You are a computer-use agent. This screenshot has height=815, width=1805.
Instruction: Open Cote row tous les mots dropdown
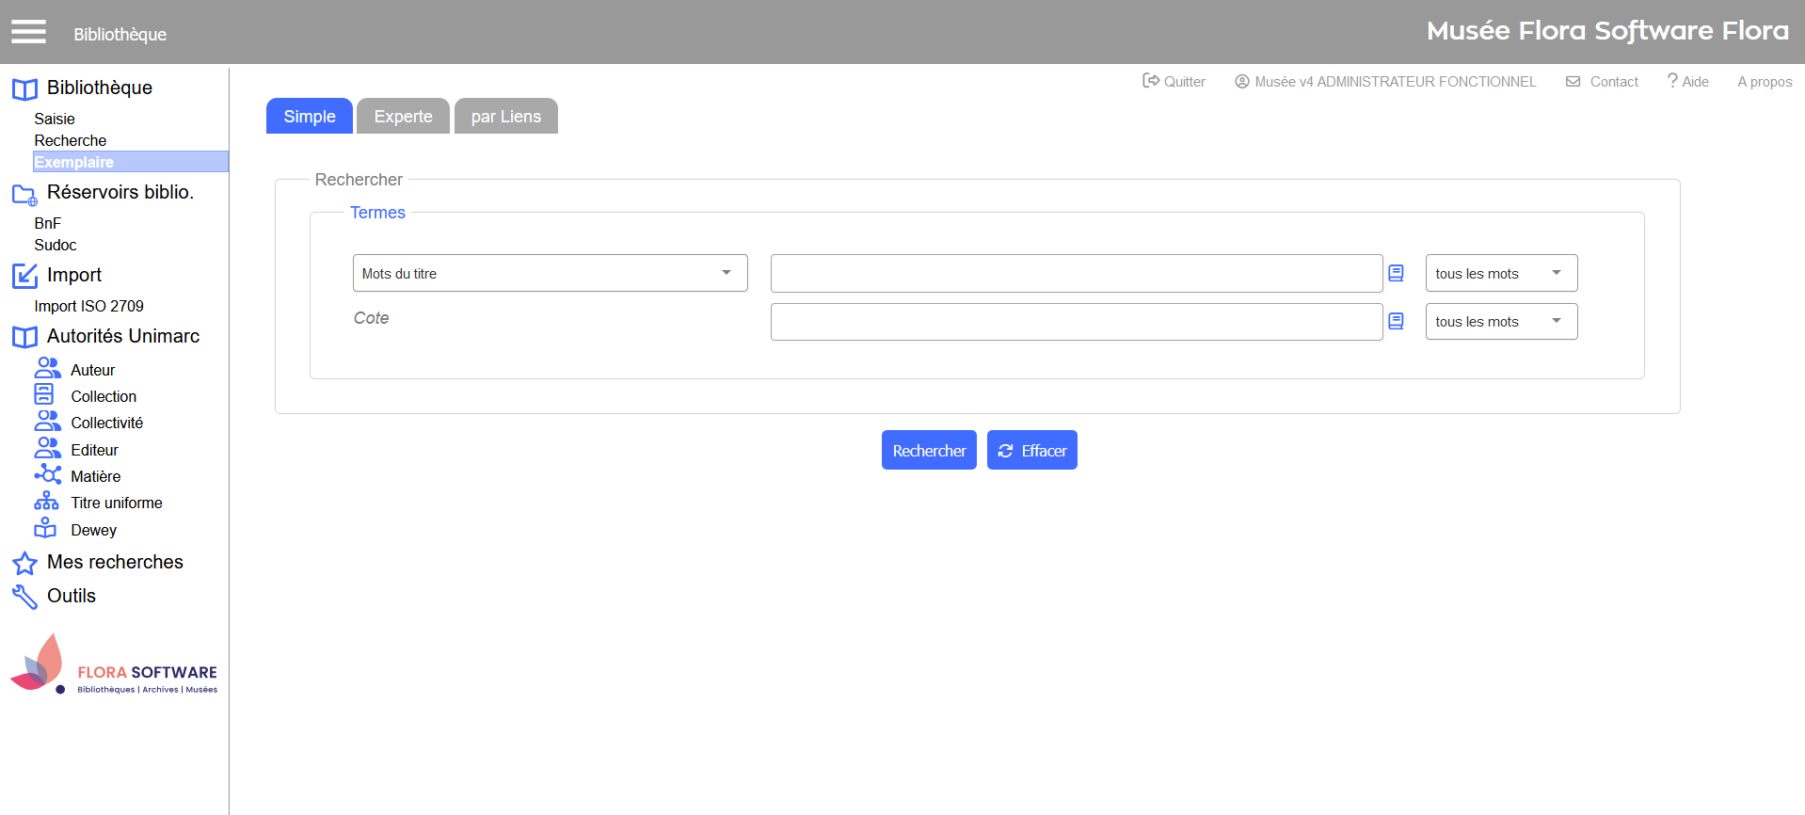1502,321
